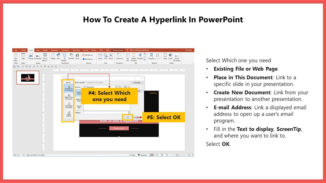
Task: Open the Look in Documents combo box
Action: [x=100, y=87]
